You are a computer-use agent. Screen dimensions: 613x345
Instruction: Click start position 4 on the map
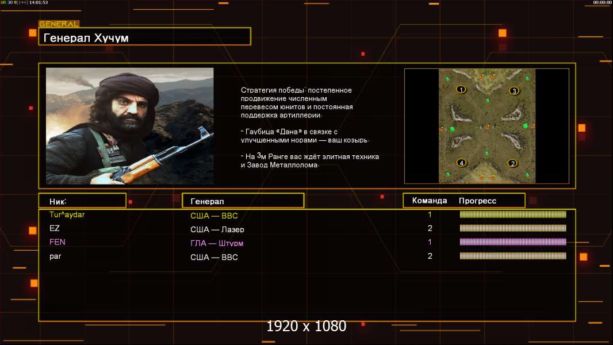click(461, 163)
